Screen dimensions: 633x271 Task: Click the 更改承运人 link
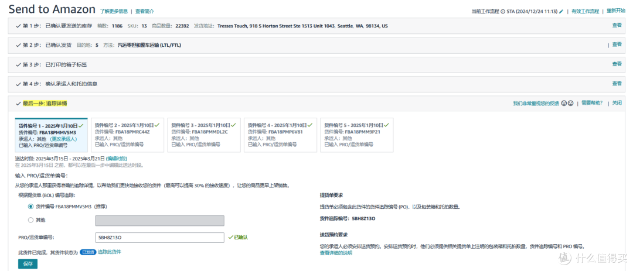(x=63, y=138)
